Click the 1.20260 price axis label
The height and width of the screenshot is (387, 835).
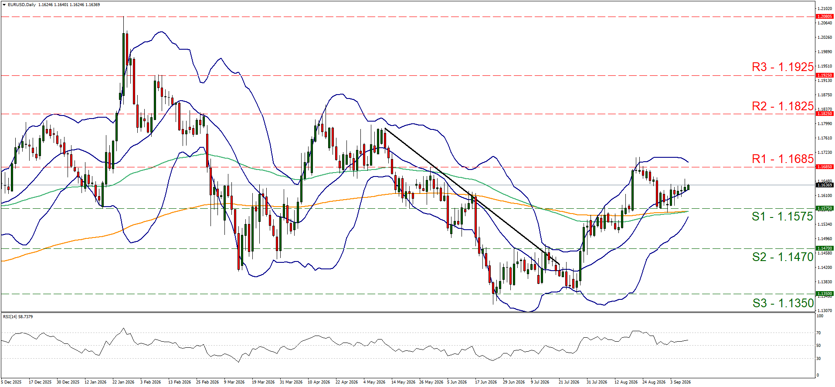point(825,37)
